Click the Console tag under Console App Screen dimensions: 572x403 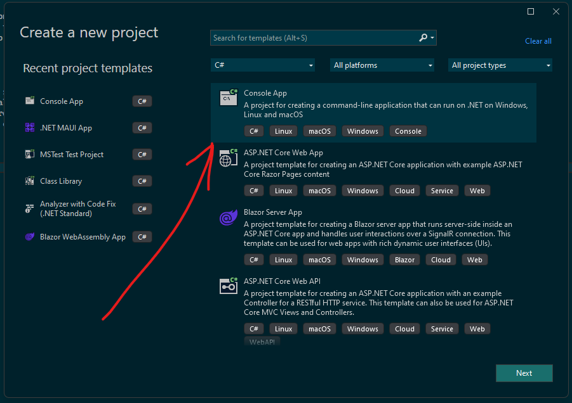pos(408,131)
